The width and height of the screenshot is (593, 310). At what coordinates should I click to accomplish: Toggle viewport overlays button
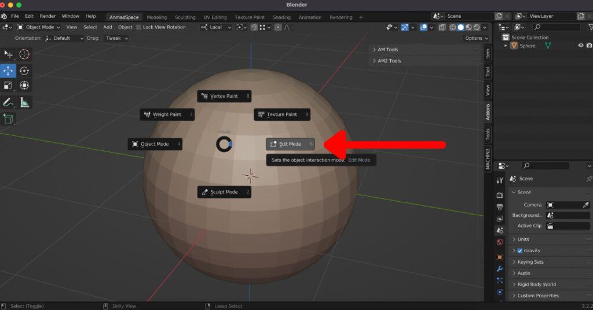[x=423, y=27]
